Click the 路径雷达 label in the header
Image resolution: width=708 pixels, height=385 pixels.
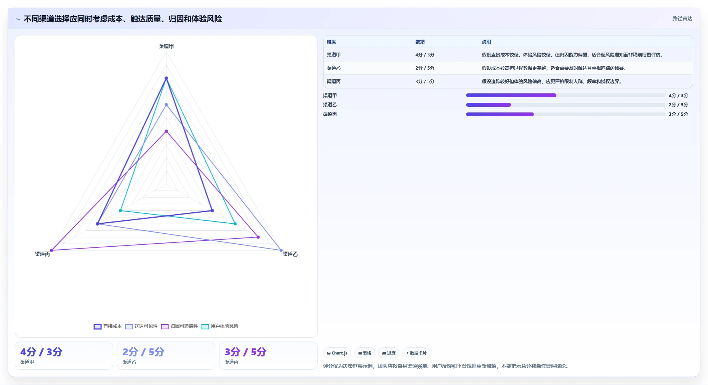[x=682, y=18]
